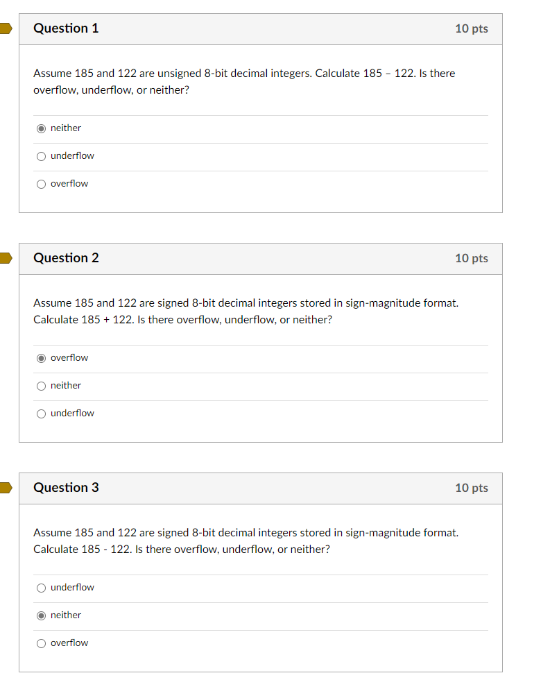
Task: Select the 'neither' answer for Question 2
Action: click(41, 386)
